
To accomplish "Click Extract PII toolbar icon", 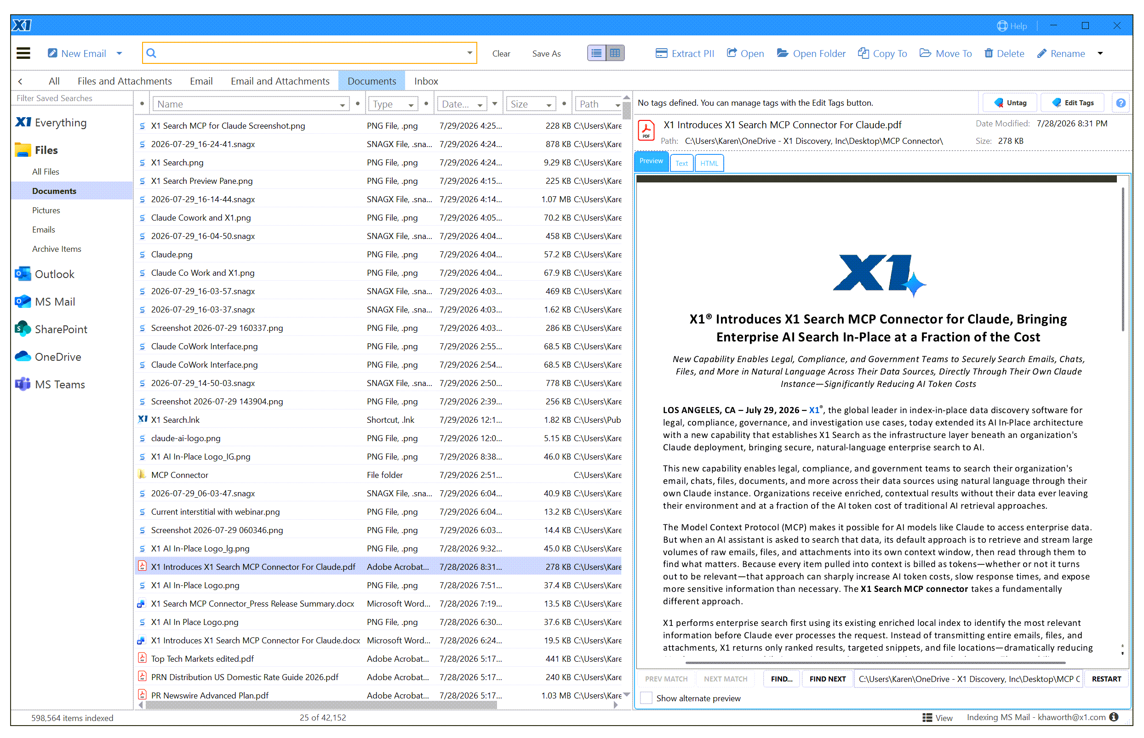I will pos(661,53).
